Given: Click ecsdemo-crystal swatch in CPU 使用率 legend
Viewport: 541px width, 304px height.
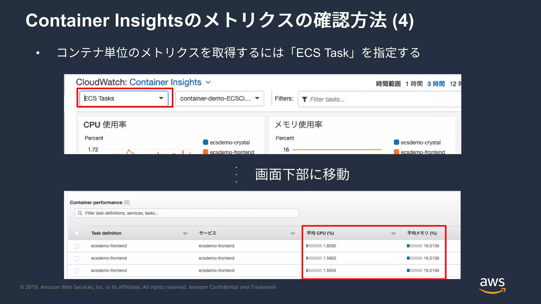Looking at the screenshot, I should coord(206,142).
